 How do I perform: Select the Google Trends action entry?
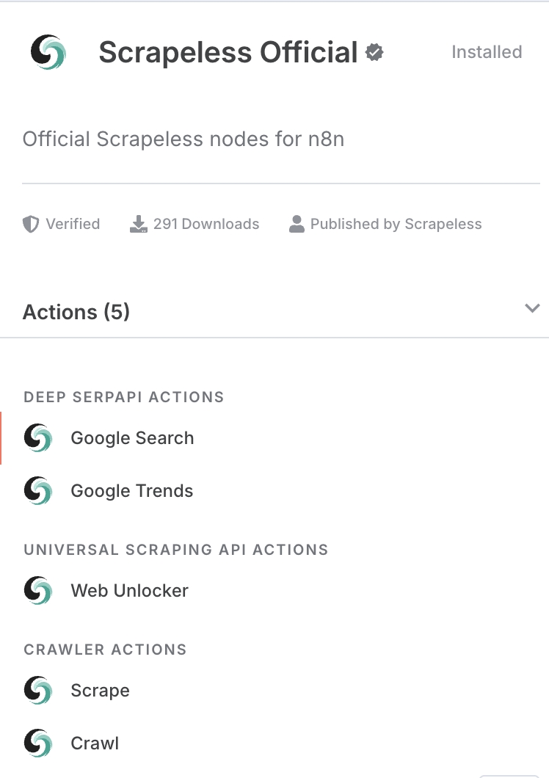131,490
